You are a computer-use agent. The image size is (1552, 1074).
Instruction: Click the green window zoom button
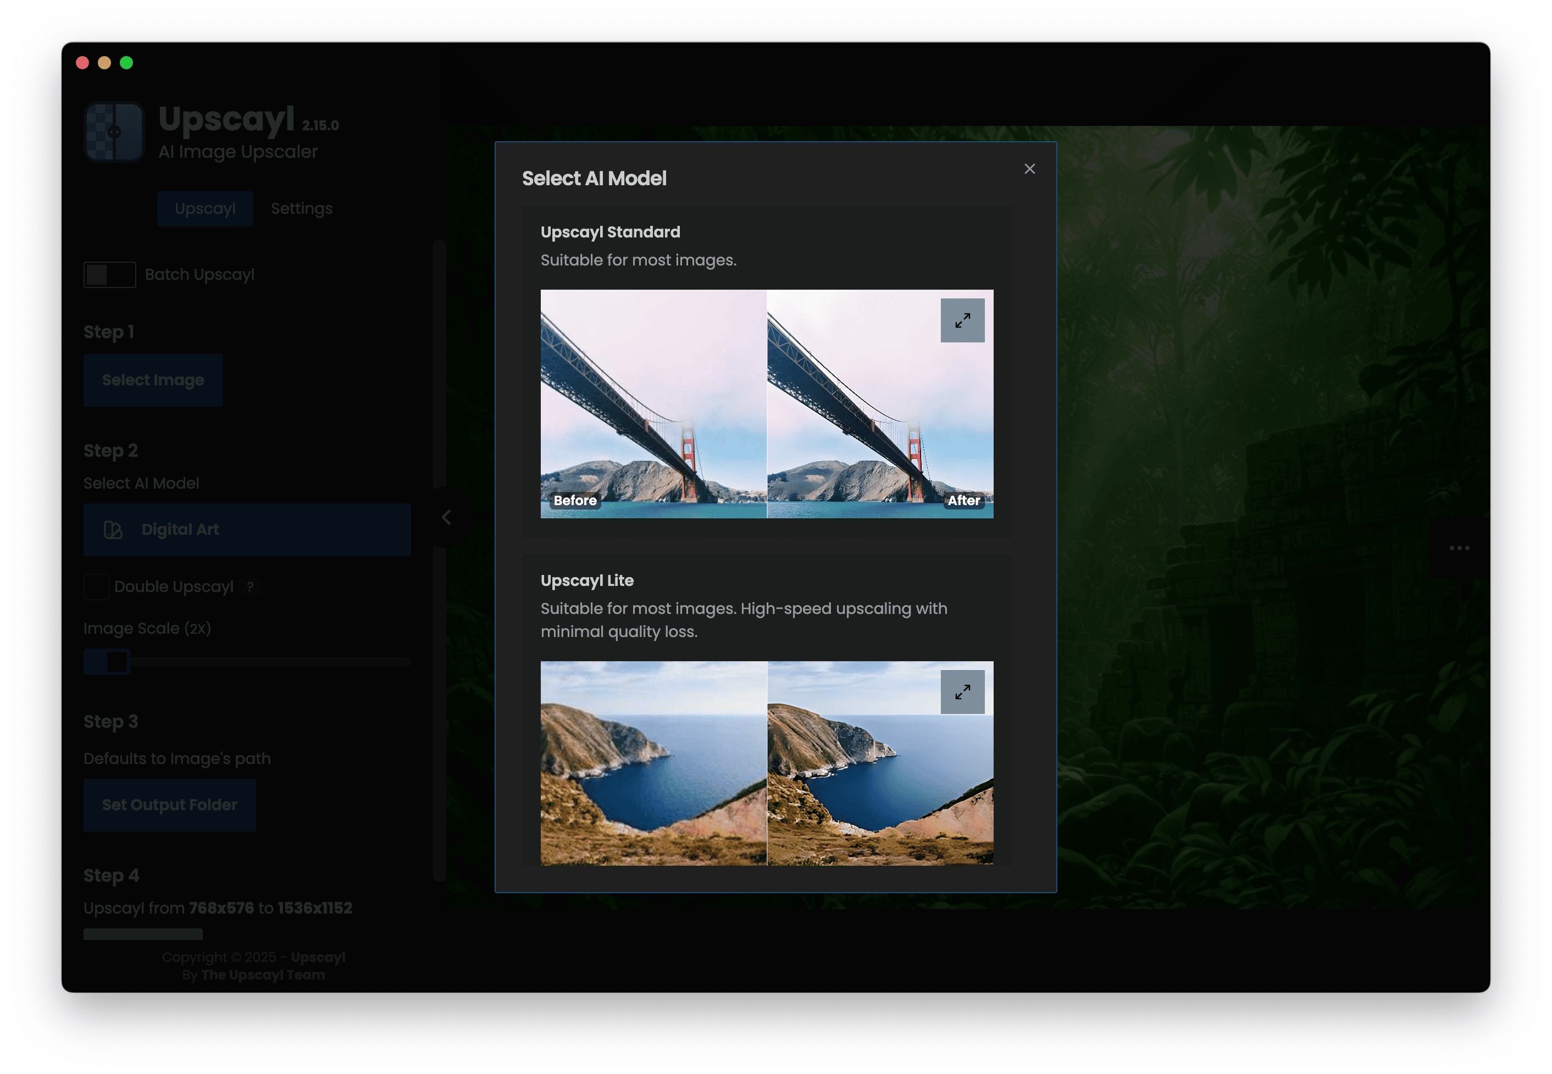click(126, 63)
